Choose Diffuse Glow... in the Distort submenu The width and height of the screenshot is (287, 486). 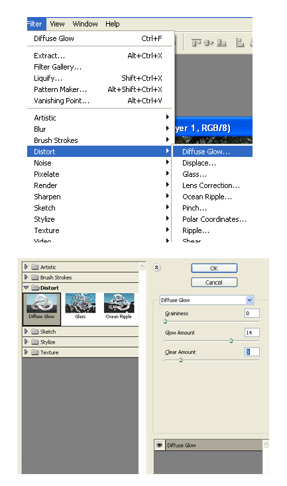pyautogui.click(x=213, y=152)
